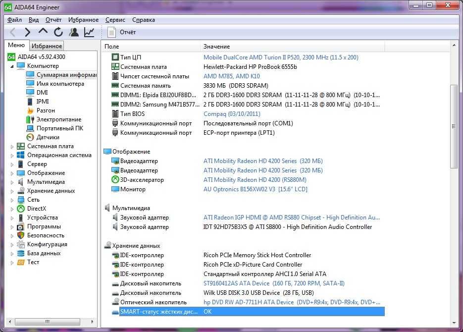Screen dimensions: 463x332
Task: Expand the Системная плата tree node
Action: coord(12,146)
